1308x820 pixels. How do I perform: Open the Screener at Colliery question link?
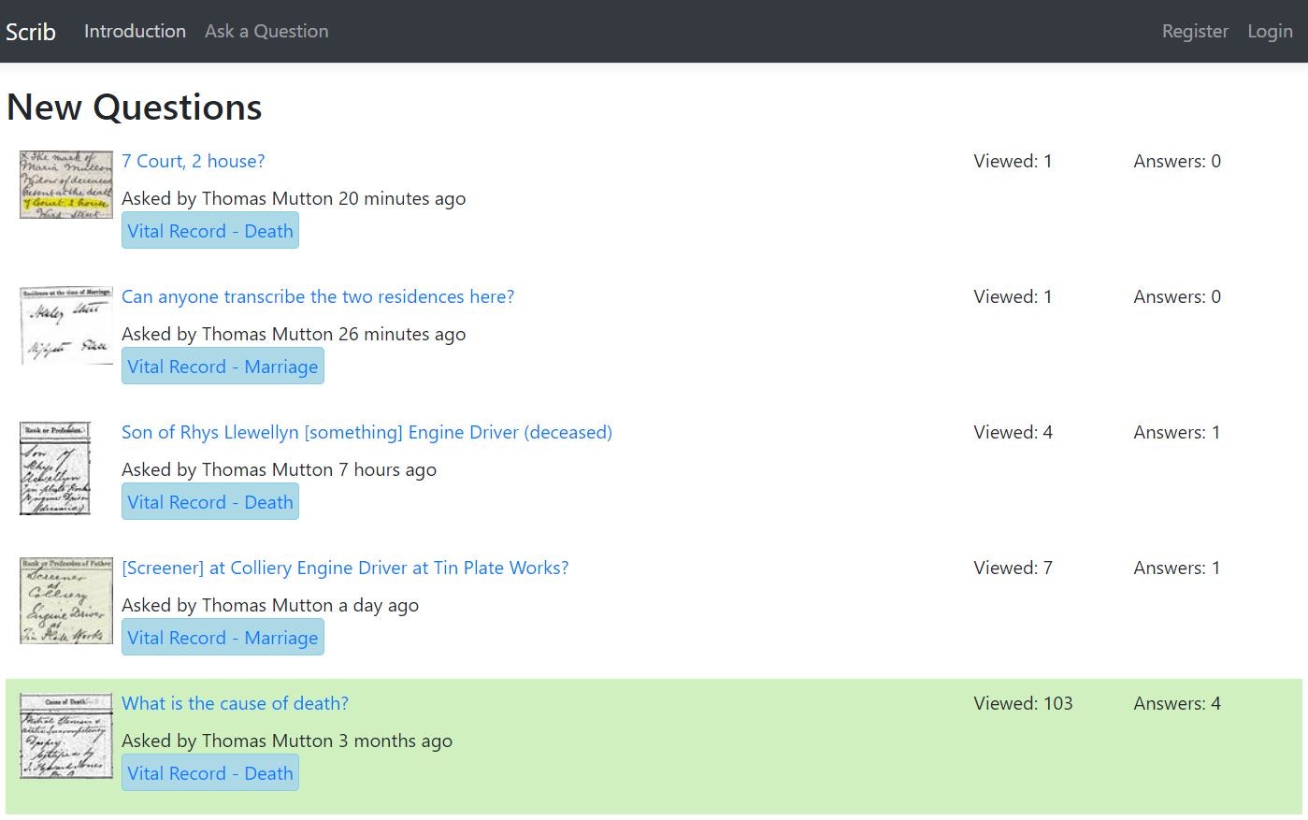[345, 568]
